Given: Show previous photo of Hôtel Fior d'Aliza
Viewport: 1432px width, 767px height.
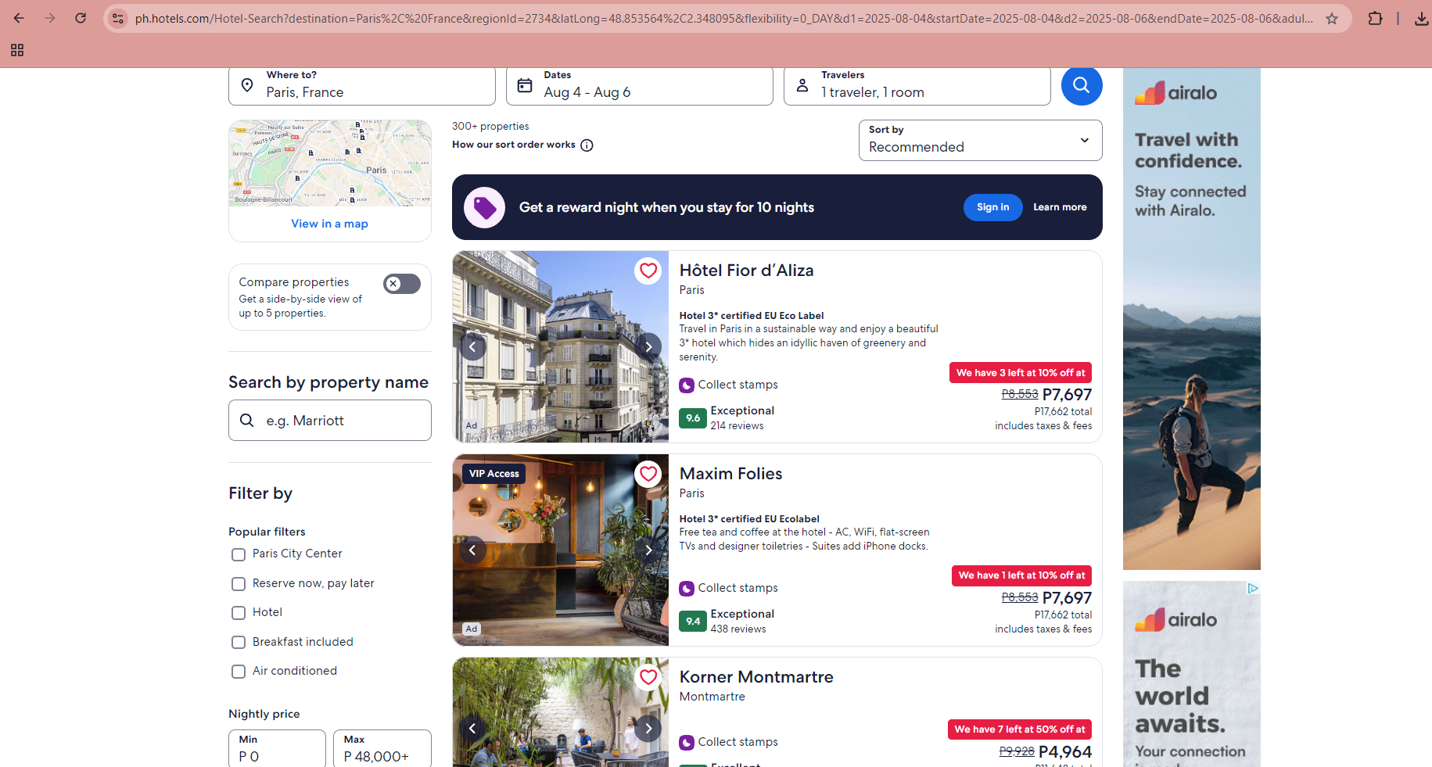Looking at the screenshot, I should pos(472,346).
